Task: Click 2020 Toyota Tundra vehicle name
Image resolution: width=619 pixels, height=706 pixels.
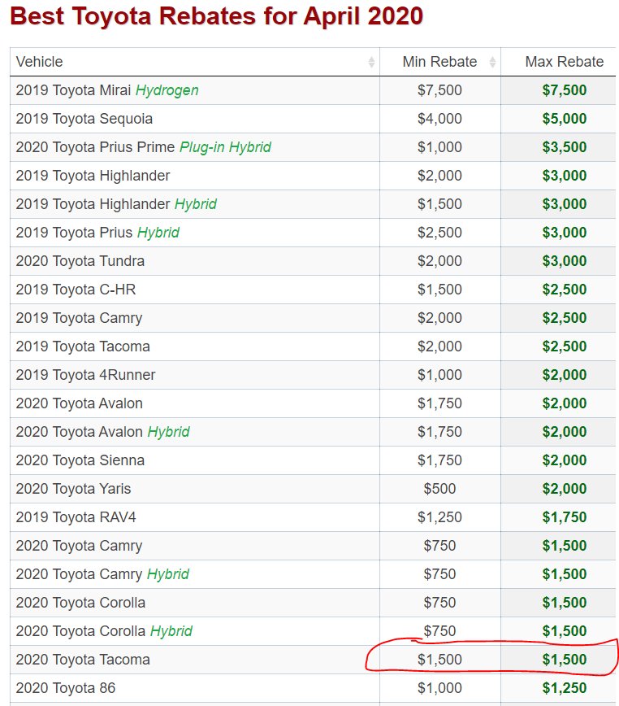Action: (x=80, y=261)
